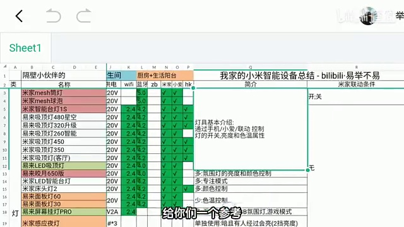Click cell '多:颜色控制'
The width and height of the screenshot is (404, 227).
click(251, 189)
